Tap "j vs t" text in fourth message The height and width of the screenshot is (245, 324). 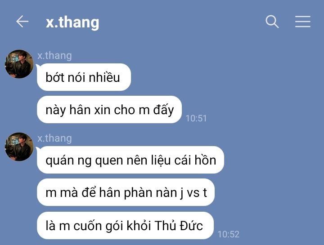coord(193,193)
